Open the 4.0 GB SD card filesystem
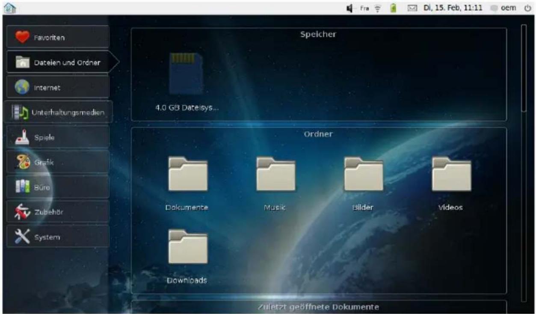Image resolution: width=536 pixels, height=314 pixels. tap(187, 81)
